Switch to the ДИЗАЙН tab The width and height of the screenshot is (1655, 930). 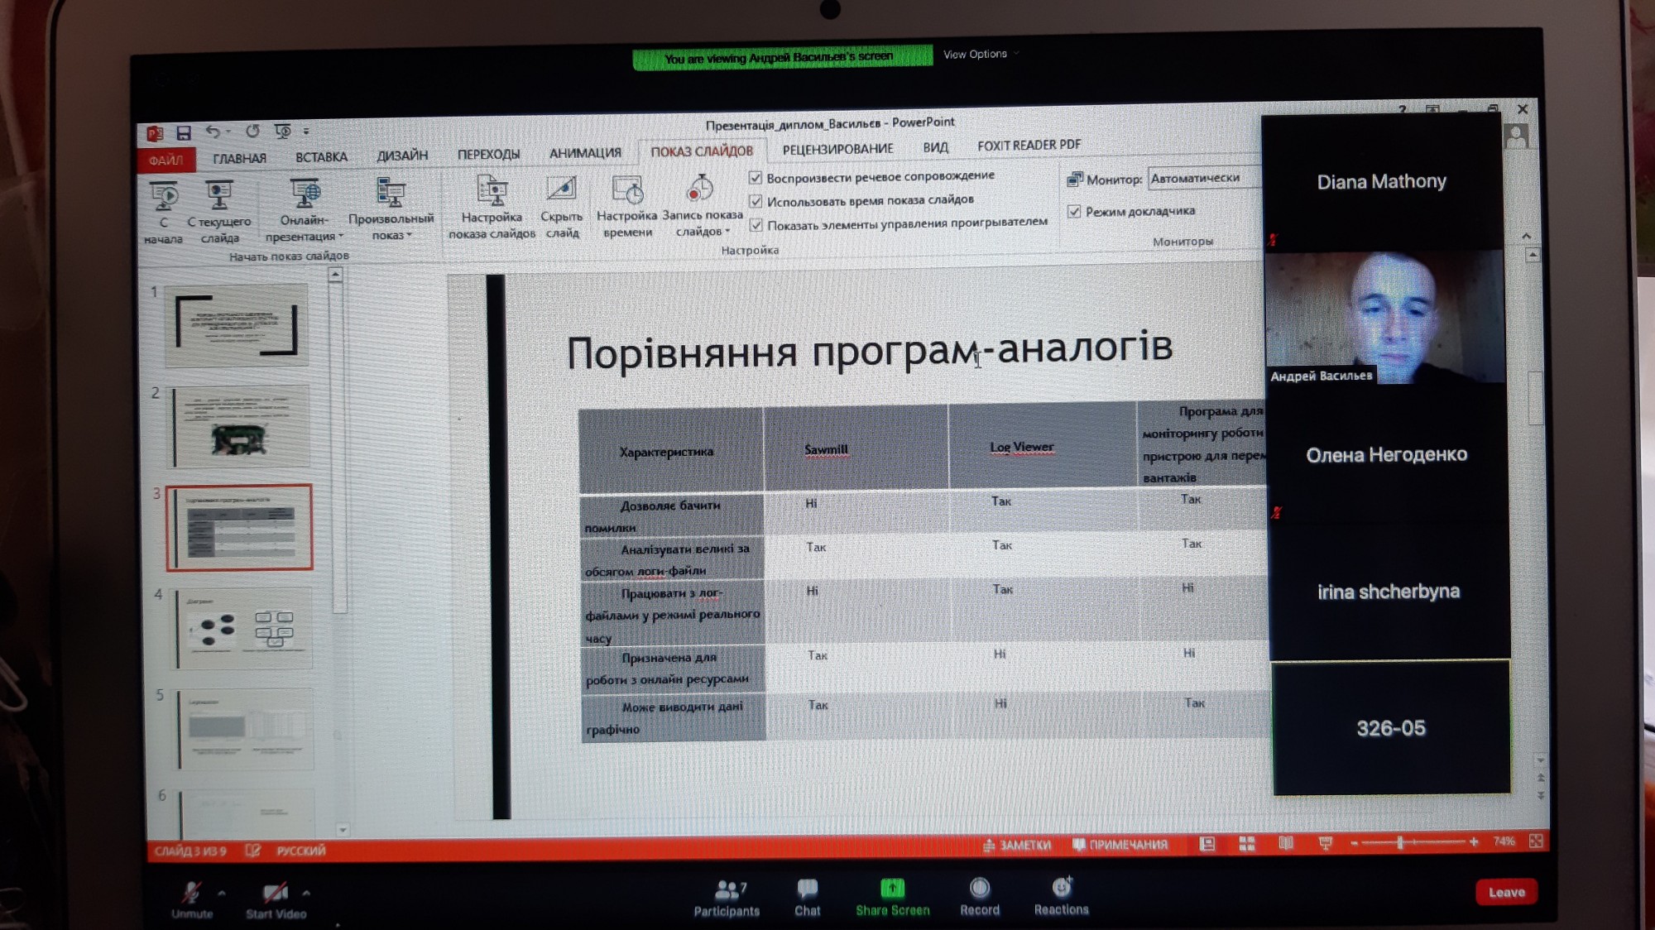pos(402,156)
